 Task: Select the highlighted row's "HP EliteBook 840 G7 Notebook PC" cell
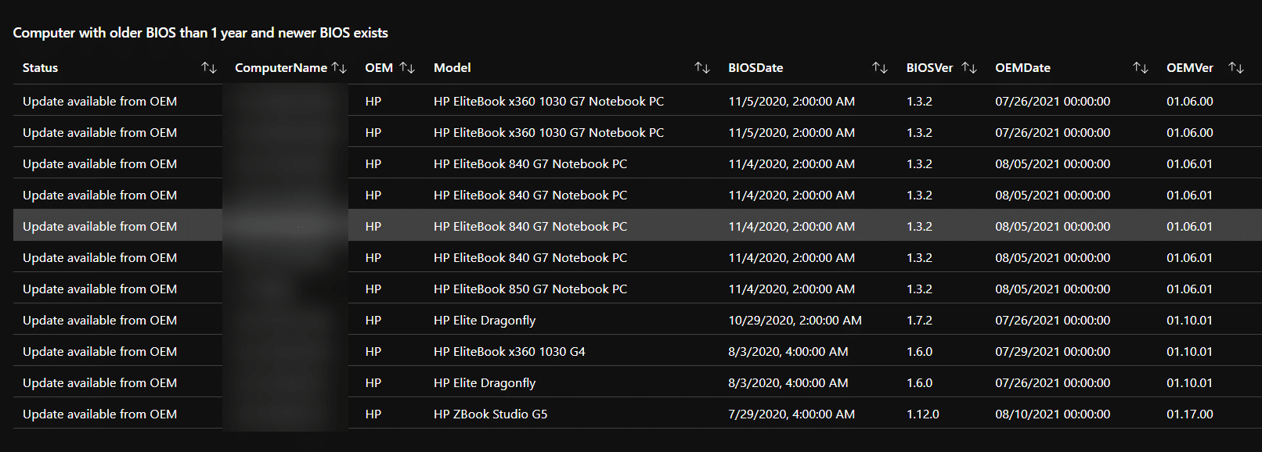[x=531, y=227]
